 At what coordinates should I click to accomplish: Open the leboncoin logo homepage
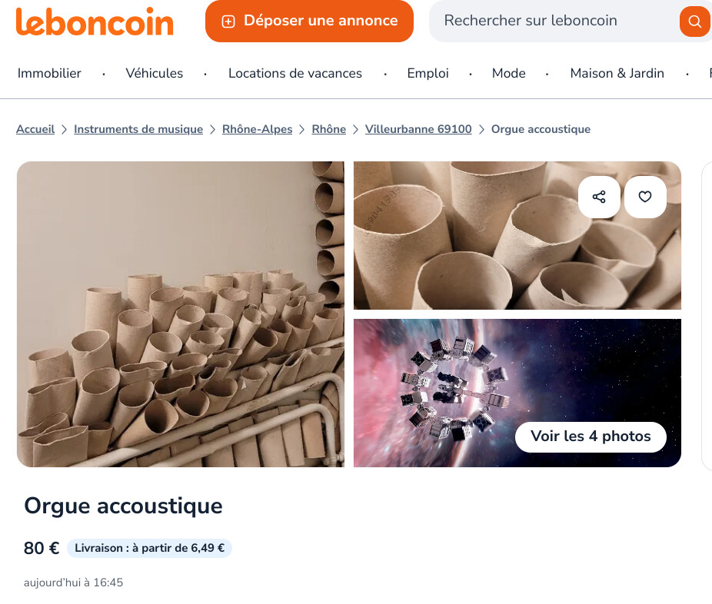point(95,22)
